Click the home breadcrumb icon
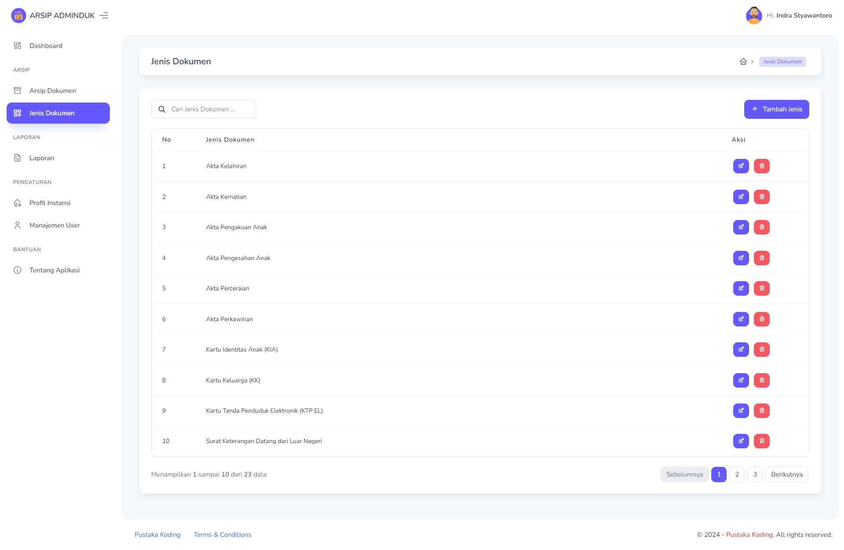 (x=743, y=62)
